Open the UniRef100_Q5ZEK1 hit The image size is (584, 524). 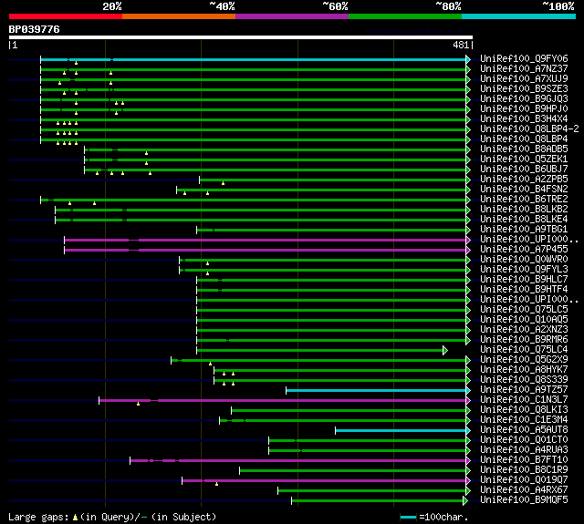pyautogui.click(x=524, y=159)
